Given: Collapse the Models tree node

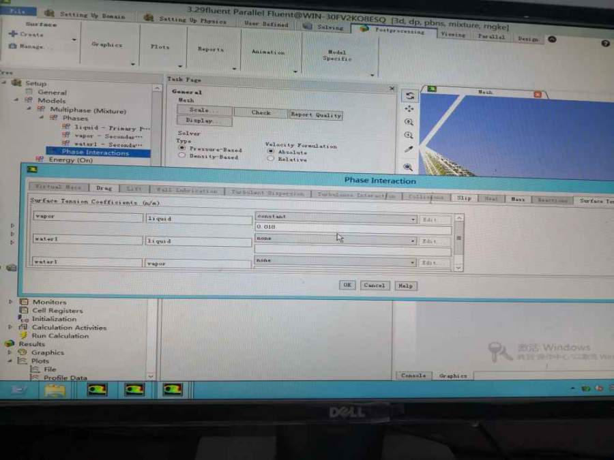Looking at the screenshot, I should pos(16,99).
